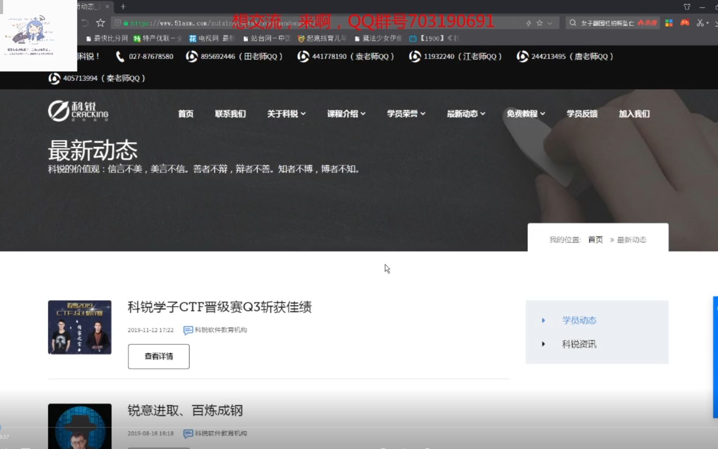This screenshot has height=449, width=718.
Task: Click the site security shield icon
Action: (x=118, y=23)
